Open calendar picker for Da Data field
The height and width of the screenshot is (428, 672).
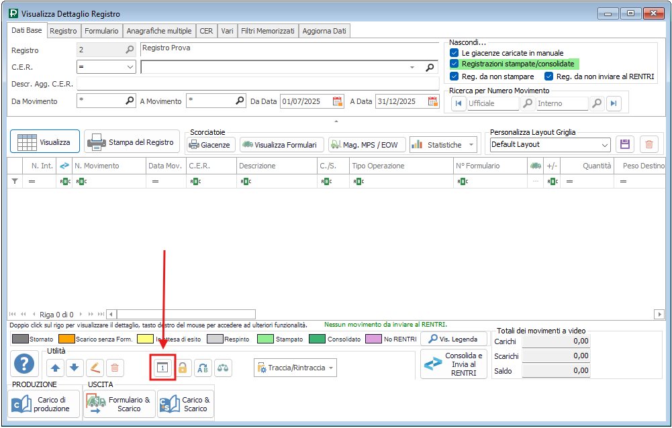click(338, 101)
